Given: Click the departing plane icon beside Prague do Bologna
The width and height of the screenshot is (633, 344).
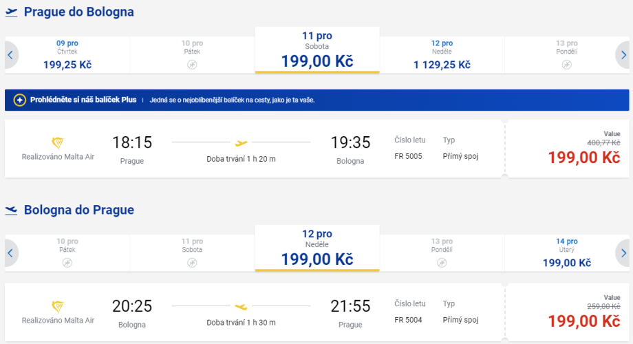Looking at the screenshot, I should click(x=11, y=12).
